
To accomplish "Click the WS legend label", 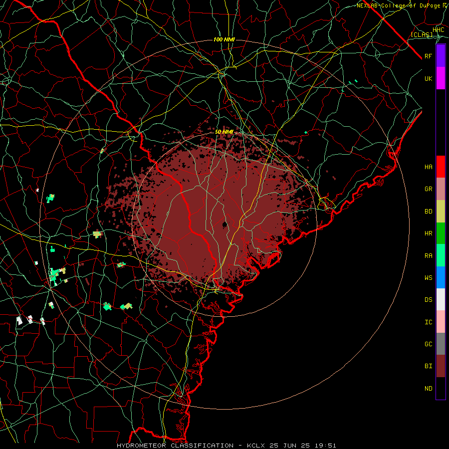I will click(x=429, y=277).
